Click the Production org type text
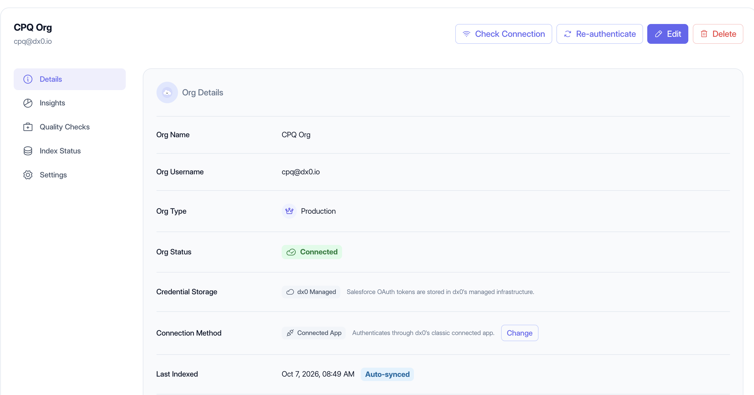 point(318,211)
